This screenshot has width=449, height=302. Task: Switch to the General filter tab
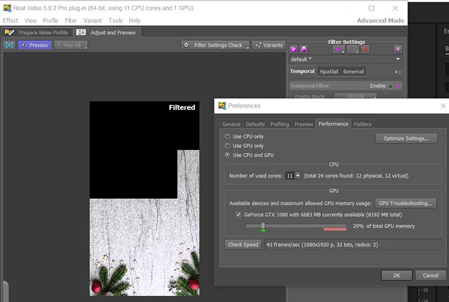354,72
